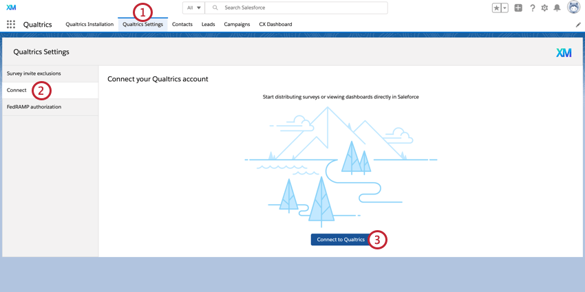Click the Qualtrics app name label
The height and width of the screenshot is (292, 585).
38,25
